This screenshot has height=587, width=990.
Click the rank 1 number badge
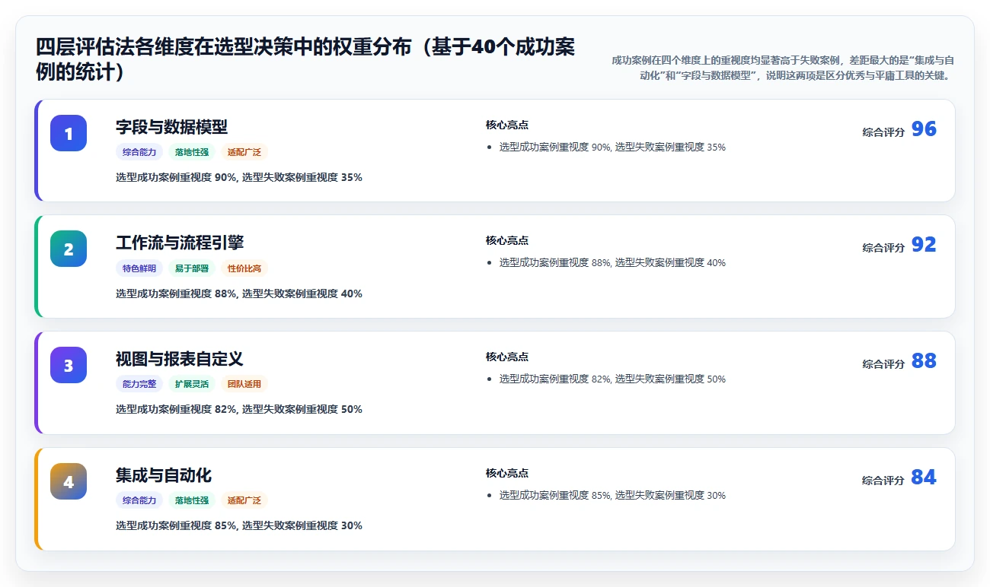[69, 133]
